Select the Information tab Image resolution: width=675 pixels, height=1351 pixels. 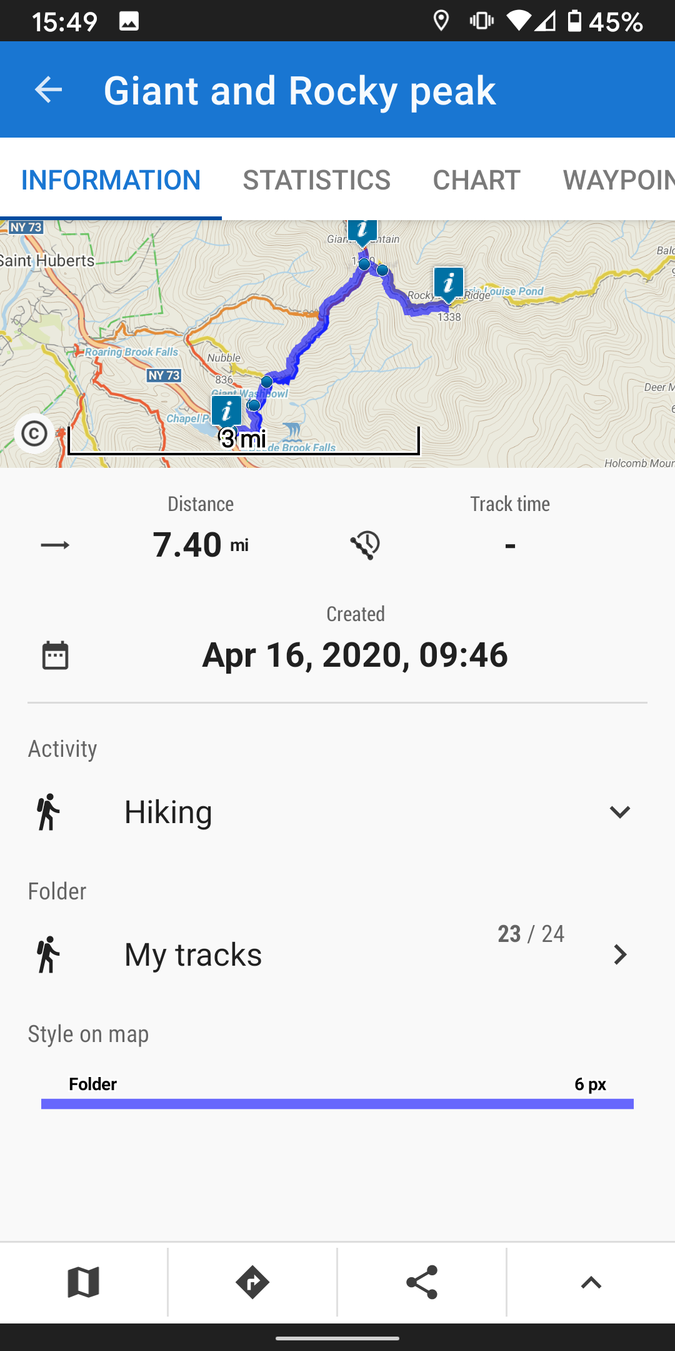point(111,180)
